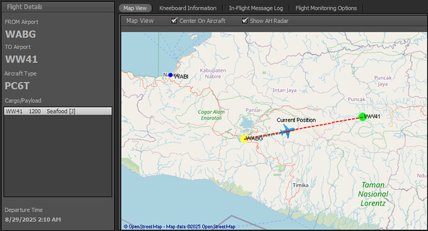Click the Taman Nasional Lorentz park label
The height and width of the screenshot is (231, 428).
[373, 194]
